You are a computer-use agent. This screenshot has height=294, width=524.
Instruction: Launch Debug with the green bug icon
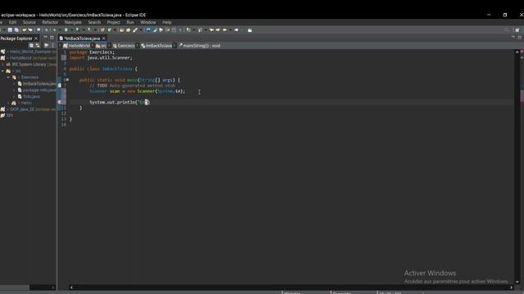[x=55, y=30]
